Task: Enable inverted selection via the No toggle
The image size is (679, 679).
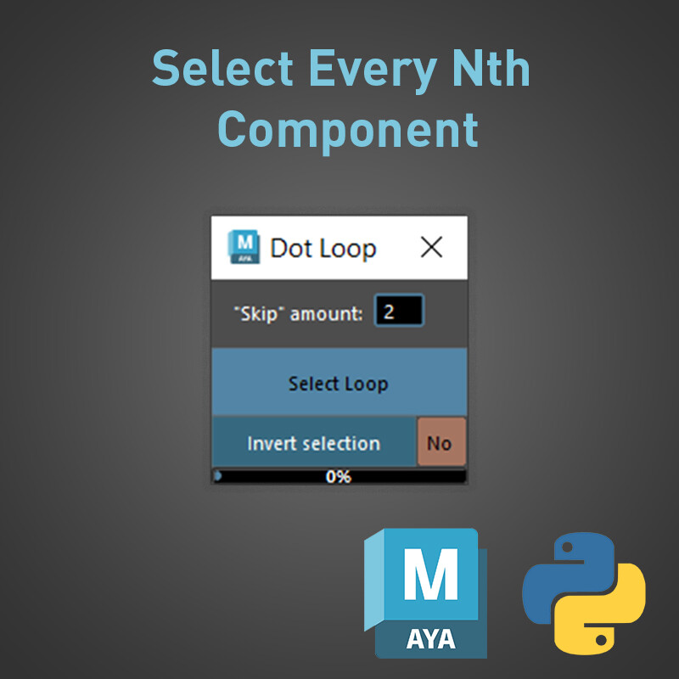Action: tap(441, 442)
